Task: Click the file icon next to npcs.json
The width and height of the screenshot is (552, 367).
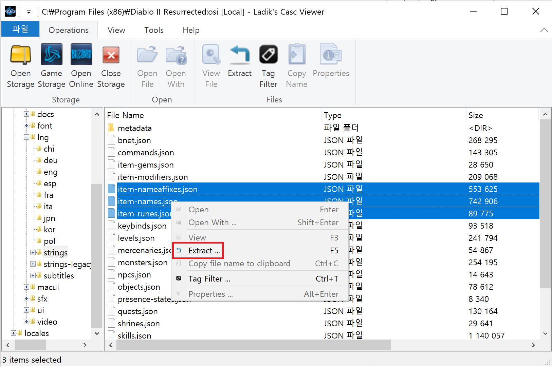Action: point(111,274)
